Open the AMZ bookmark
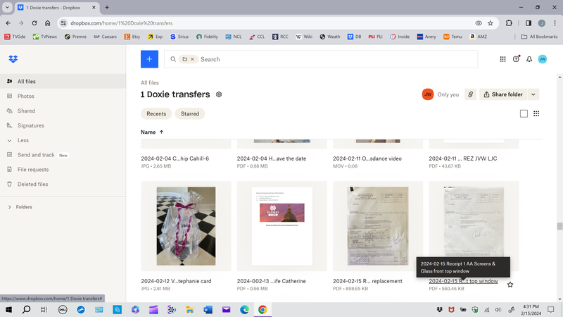 click(x=479, y=37)
